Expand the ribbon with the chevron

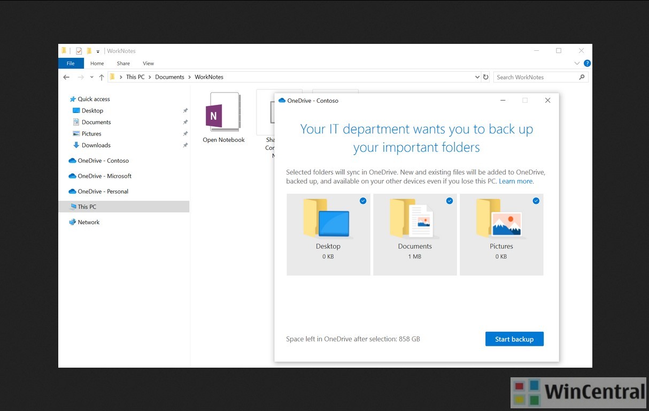[x=577, y=63]
